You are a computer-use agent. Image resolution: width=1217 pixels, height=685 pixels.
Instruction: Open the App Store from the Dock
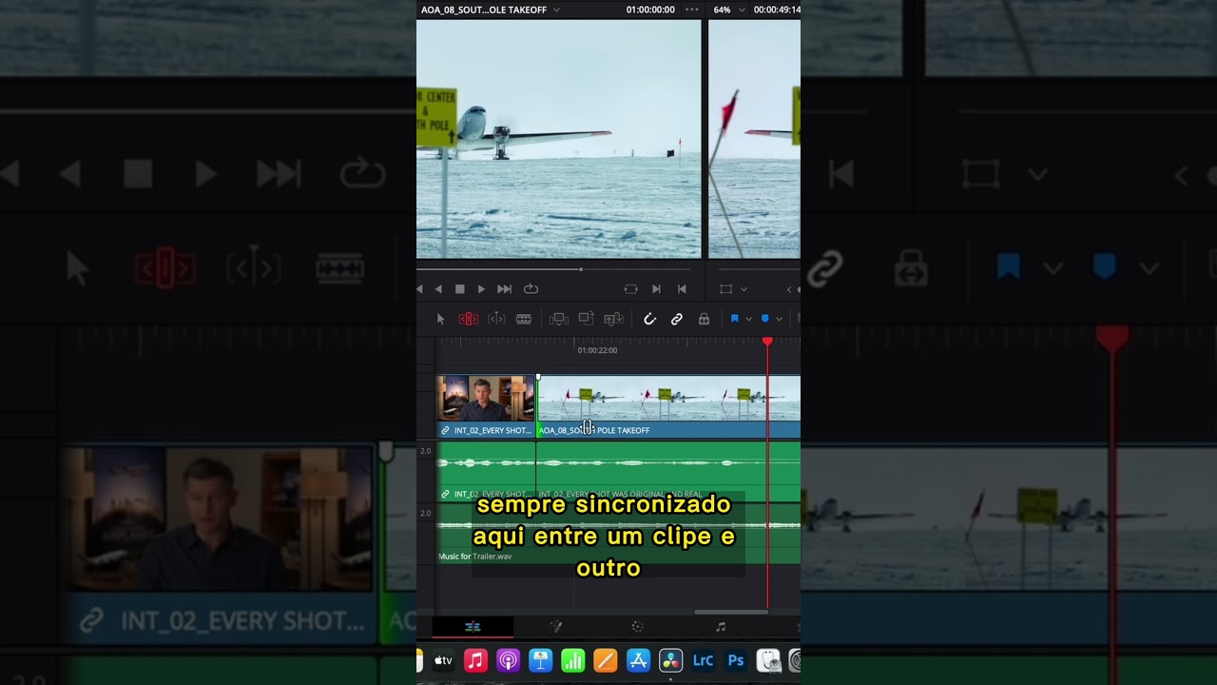638,660
